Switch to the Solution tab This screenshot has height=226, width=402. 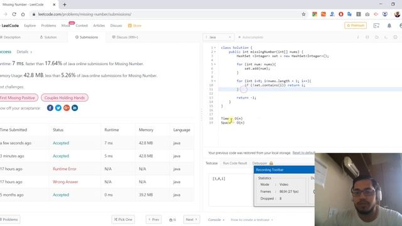click(x=48, y=37)
